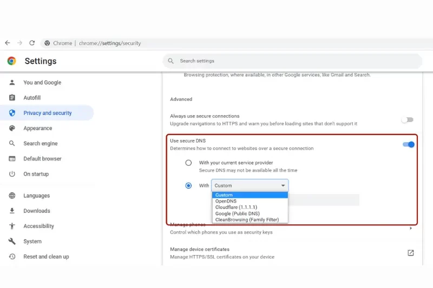Choose CleanBrowsing (Family Filter) option
Screen dimensions: 433x288
pyautogui.click(x=250, y=220)
